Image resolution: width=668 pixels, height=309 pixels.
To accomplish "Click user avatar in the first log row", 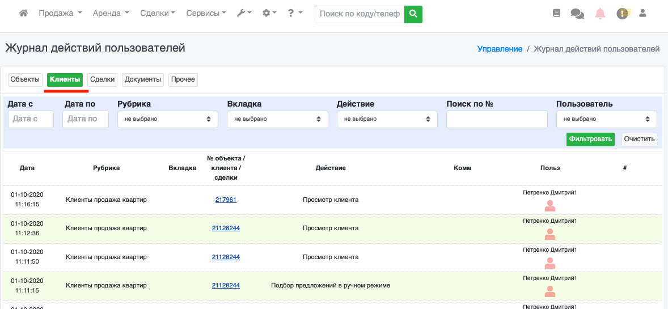I will [549, 206].
